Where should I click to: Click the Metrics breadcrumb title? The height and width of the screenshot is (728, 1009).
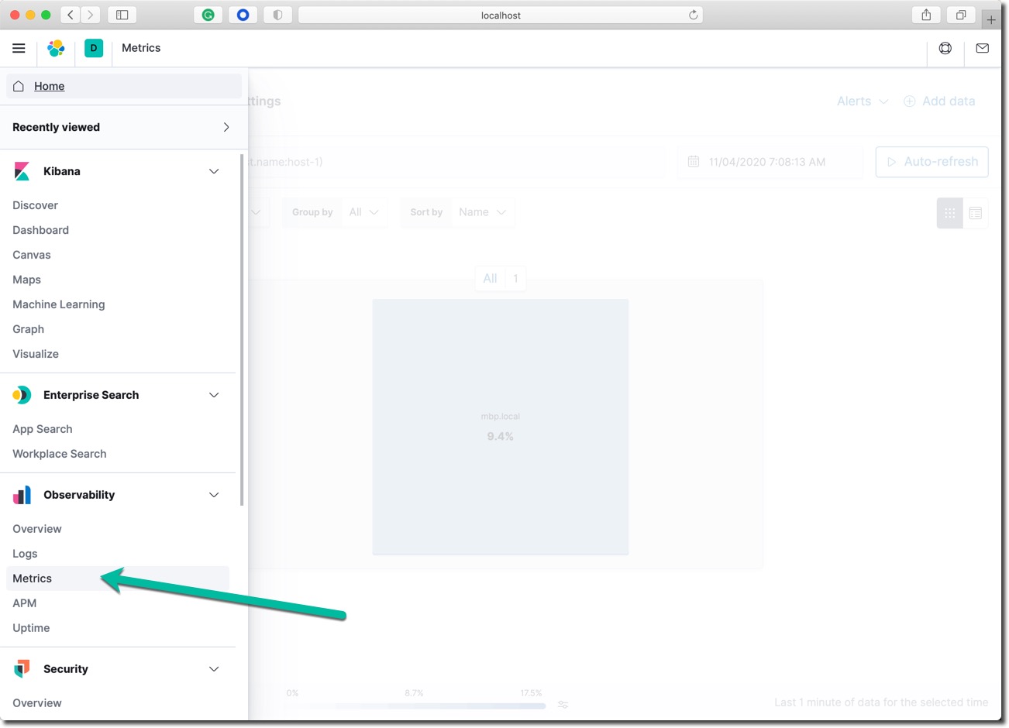coord(141,48)
